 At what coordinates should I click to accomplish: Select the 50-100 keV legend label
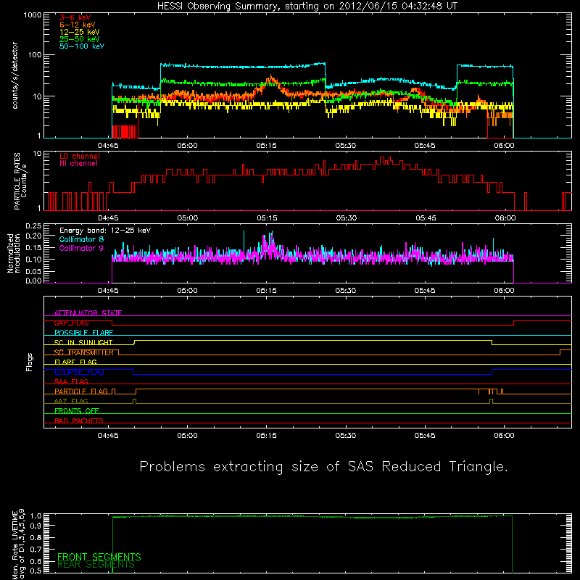pos(81,46)
